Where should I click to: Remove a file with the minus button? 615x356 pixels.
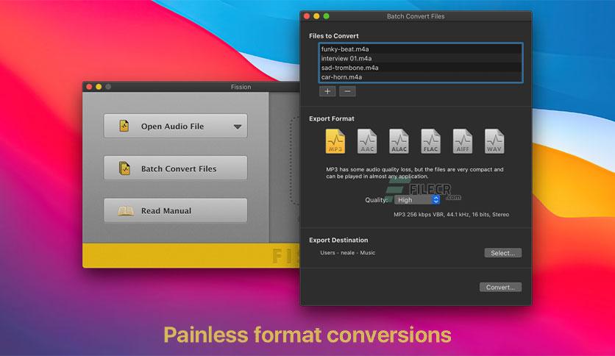[x=347, y=91]
